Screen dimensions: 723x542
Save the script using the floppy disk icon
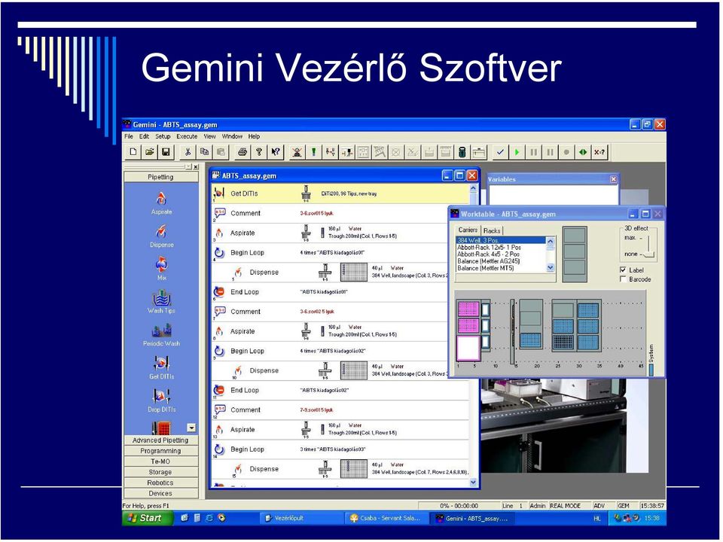166,151
